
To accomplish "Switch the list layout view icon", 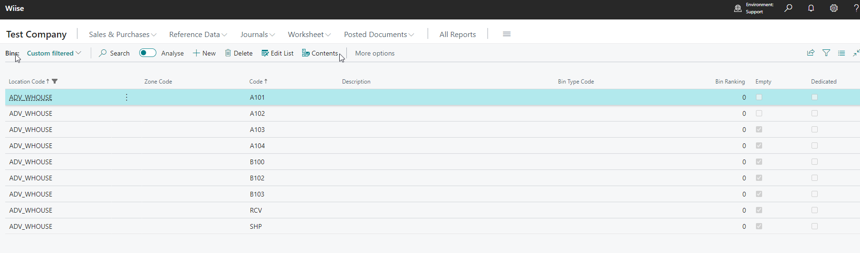I will (841, 53).
